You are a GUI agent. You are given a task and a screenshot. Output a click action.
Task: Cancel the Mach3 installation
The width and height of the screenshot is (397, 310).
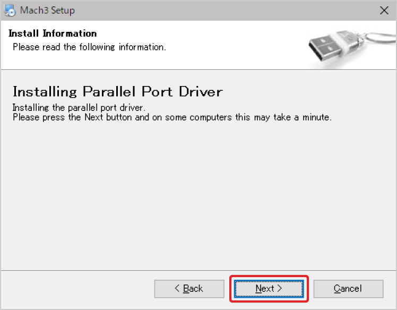coord(348,288)
